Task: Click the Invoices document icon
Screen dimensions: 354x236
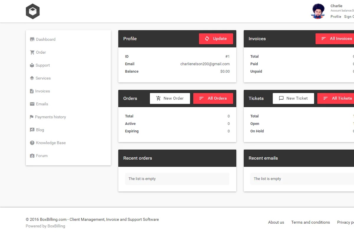Action: pyautogui.click(x=32, y=91)
